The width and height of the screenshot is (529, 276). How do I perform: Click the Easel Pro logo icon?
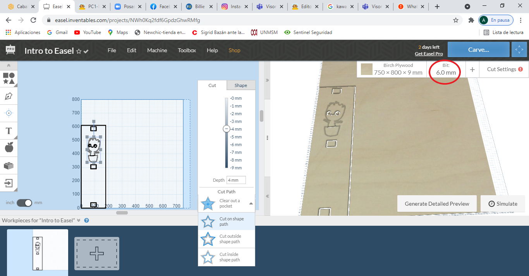[10, 50]
